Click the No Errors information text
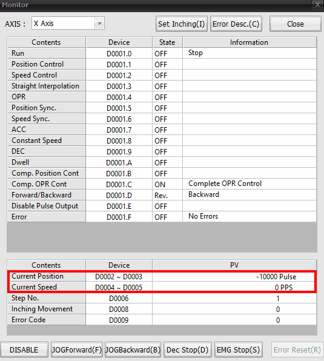The height and width of the screenshot is (361, 324). pyautogui.click(x=203, y=216)
